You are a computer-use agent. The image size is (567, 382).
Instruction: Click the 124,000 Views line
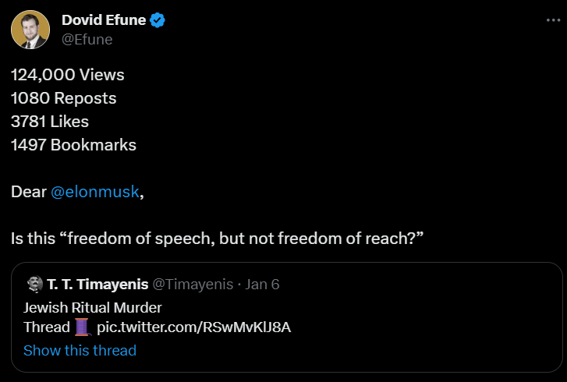(68, 76)
